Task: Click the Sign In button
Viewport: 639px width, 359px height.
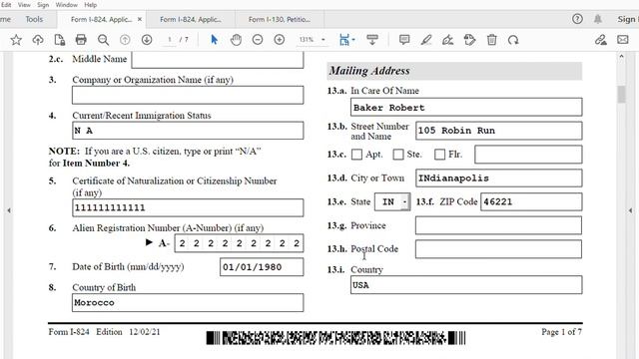Action: 628,19
